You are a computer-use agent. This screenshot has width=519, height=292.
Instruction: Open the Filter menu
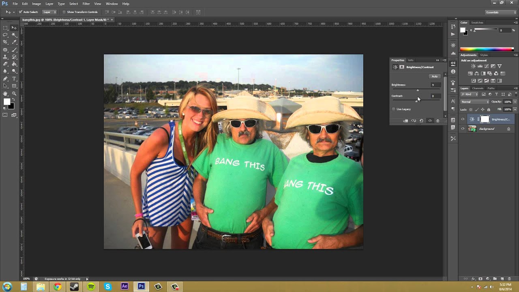86,4
